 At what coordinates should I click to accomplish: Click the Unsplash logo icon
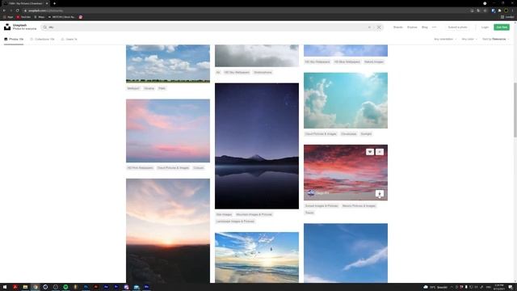pos(7,27)
